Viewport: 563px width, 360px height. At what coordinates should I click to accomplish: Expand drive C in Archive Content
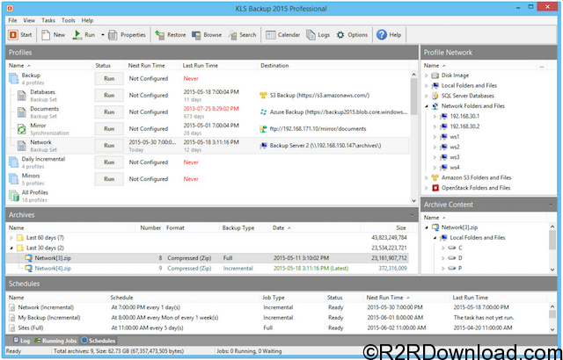[443, 248]
